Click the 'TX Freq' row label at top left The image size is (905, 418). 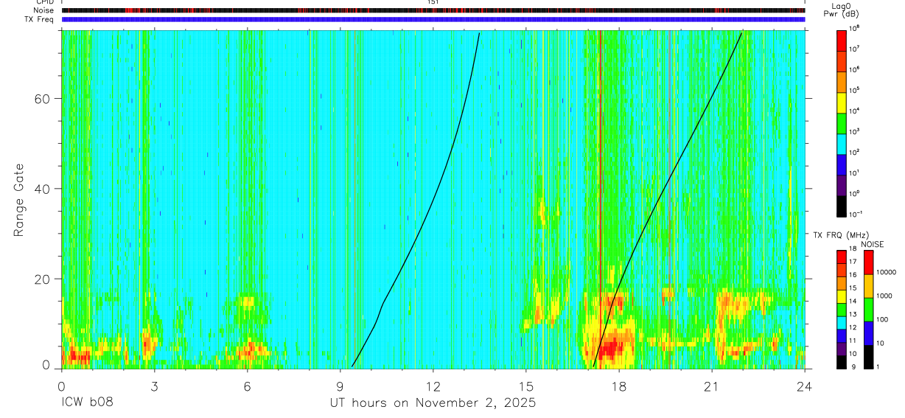[40, 19]
